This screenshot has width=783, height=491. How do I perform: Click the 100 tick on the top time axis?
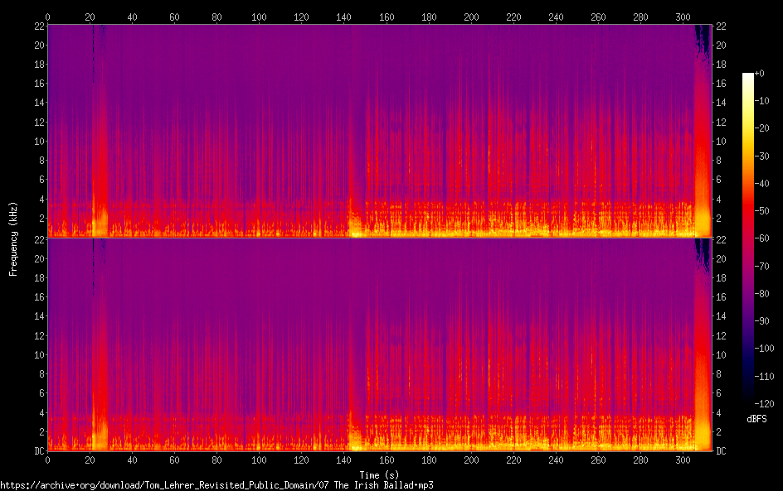click(259, 17)
